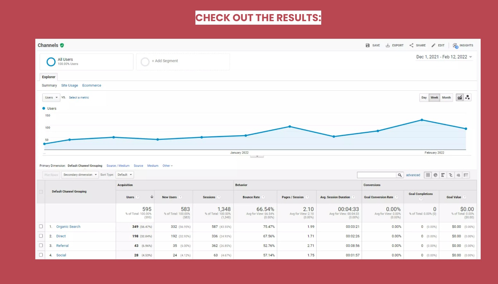Switch to Site Usage sub-tab
Viewport: 498px width, 284px height.
[x=70, y=86]
